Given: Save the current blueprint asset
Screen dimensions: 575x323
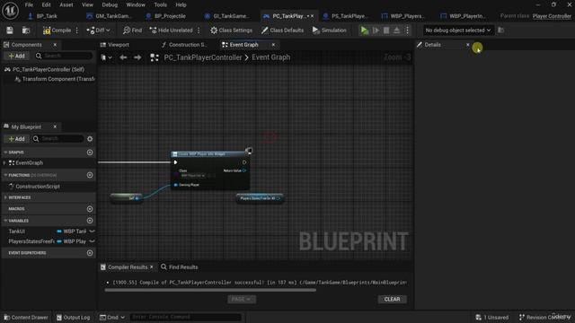Looking at the screenshot, I should (x=10, y=31).
